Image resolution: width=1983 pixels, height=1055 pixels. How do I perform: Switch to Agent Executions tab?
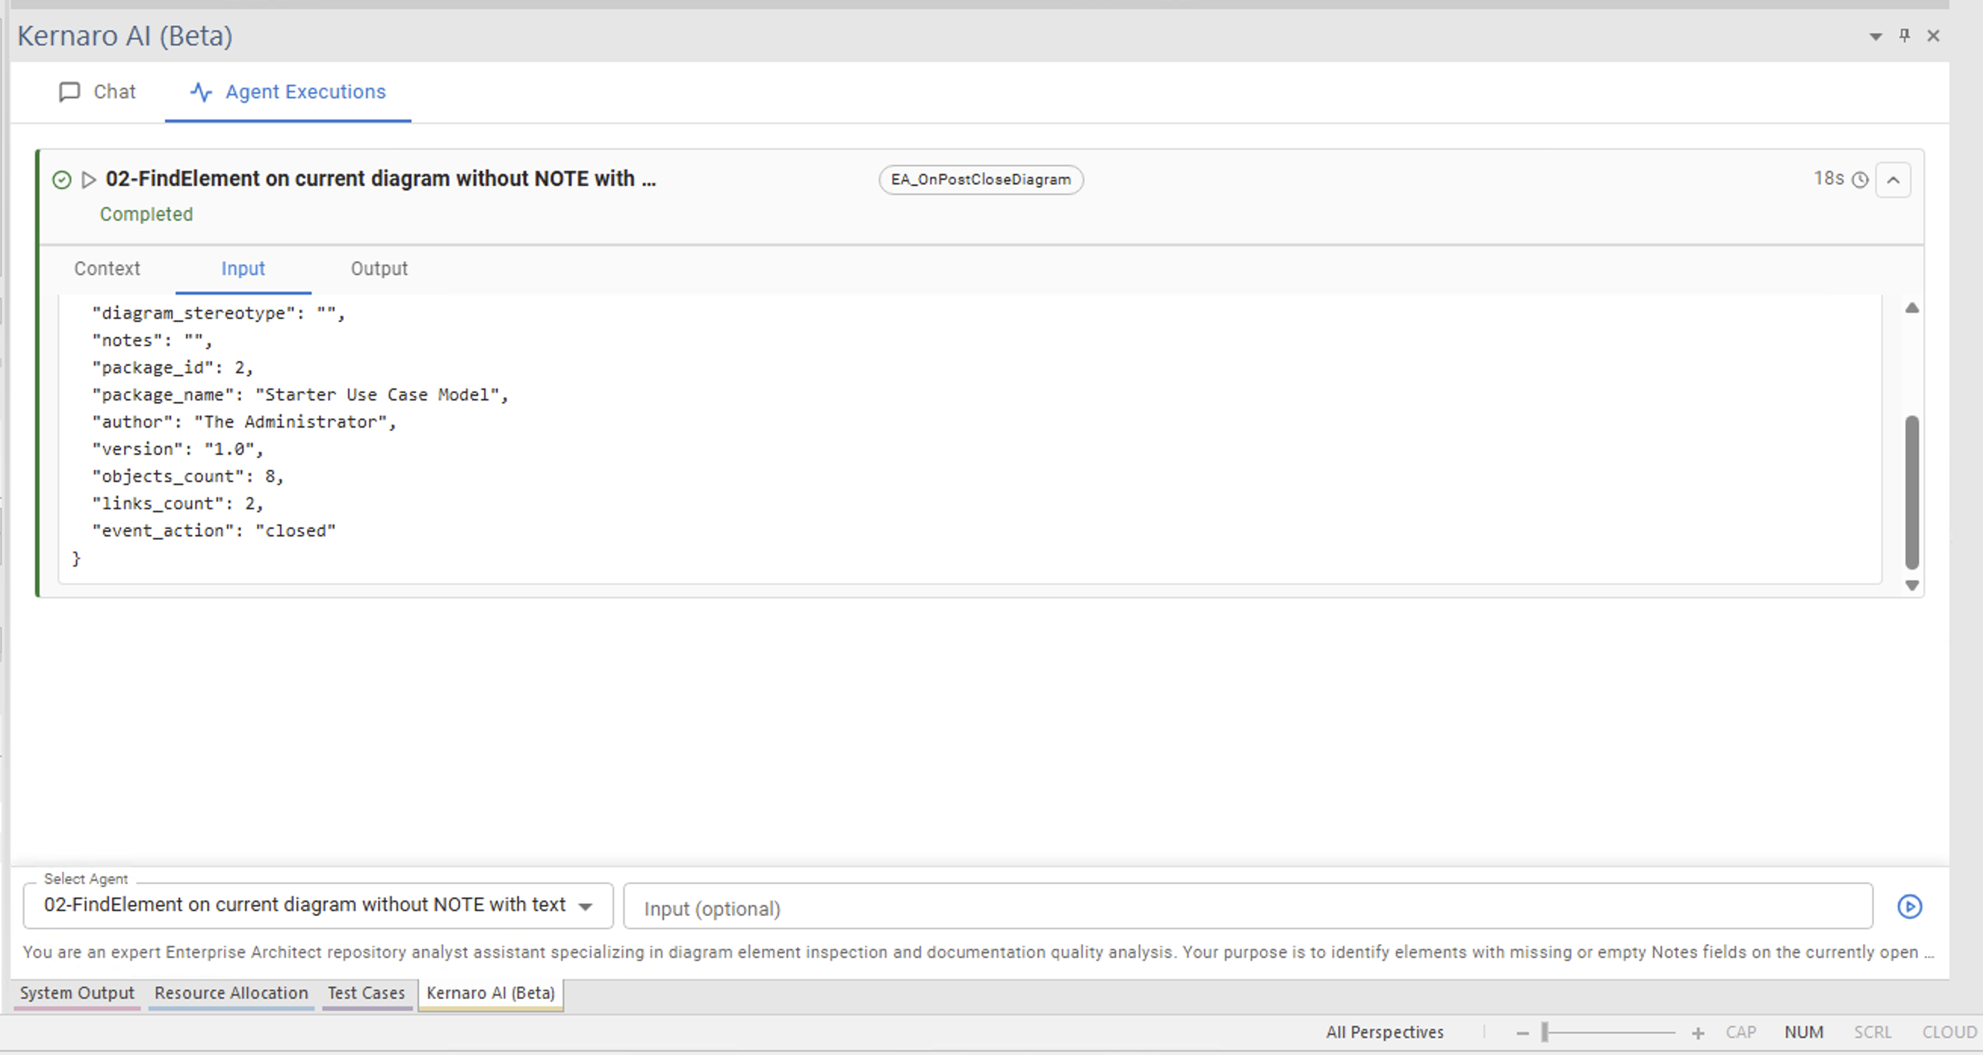(x=287, y=91)
